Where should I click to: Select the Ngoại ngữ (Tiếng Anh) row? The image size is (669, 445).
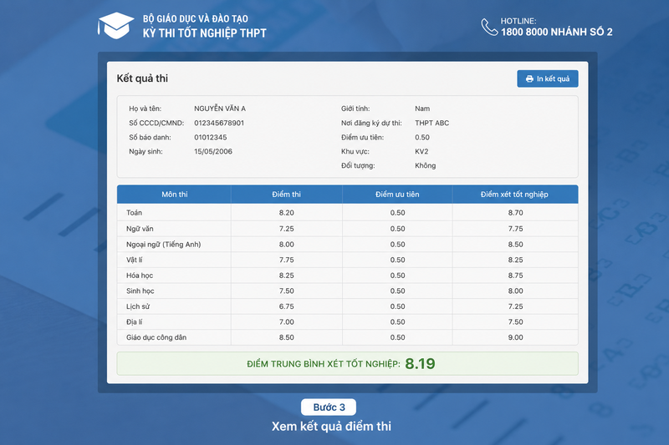coord(348,245)
